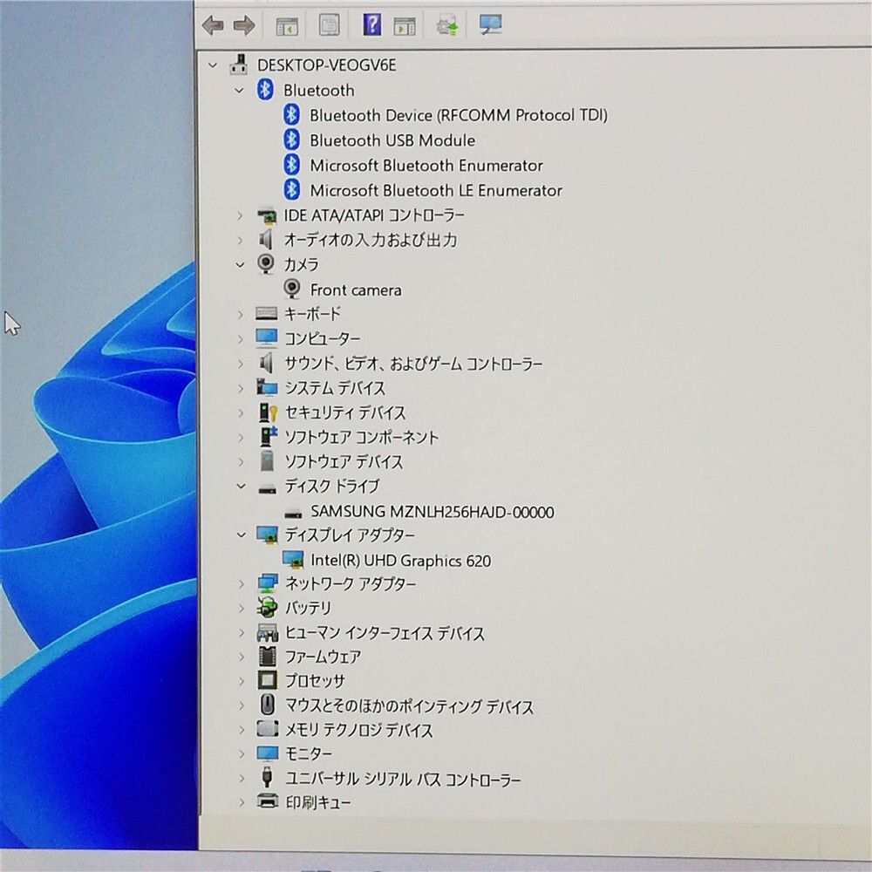This screenshot has width=872, height=872.
Task: Expand IDE ATA/ATAPI コントローラー
Action: coord(240,215)
